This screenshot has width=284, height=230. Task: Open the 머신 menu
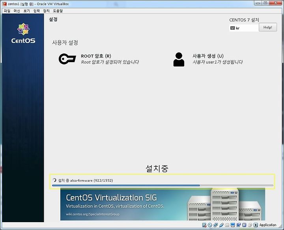(17, 11)
